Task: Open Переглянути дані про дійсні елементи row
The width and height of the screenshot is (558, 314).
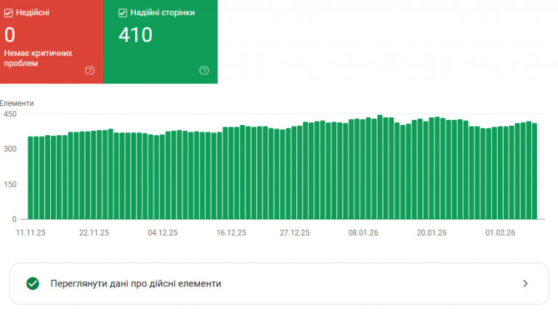Action: 279,283
